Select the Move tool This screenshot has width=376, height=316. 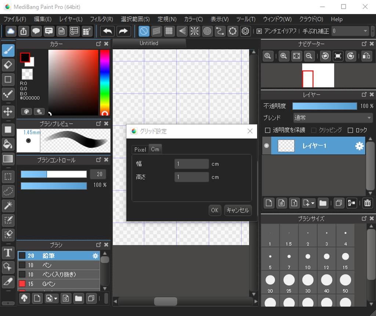[x=8, y=112]
